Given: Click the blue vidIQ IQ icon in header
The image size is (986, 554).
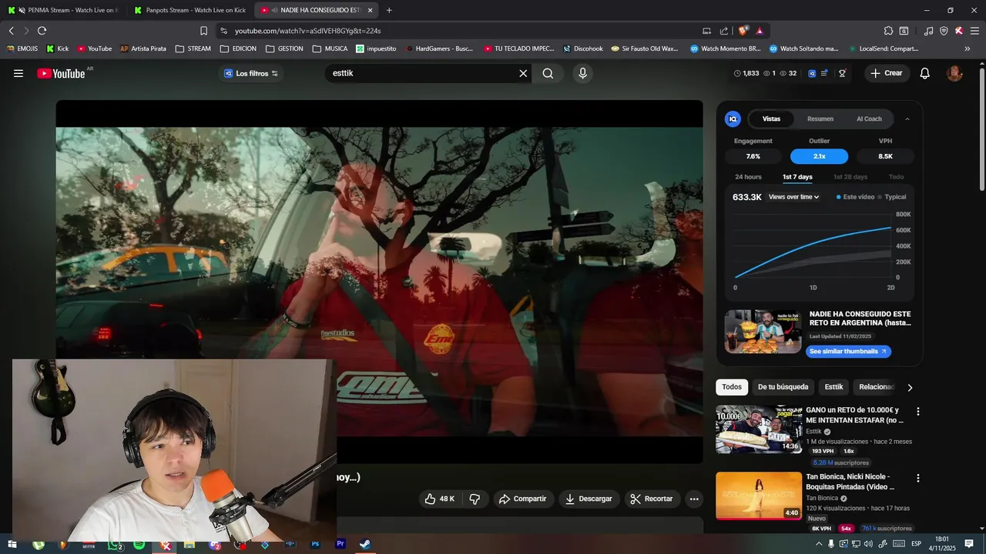Looking at the screenshot, I should (x=812, y=73).
